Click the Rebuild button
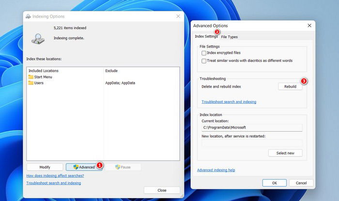339x201 pixels. [x=290, y=86]
